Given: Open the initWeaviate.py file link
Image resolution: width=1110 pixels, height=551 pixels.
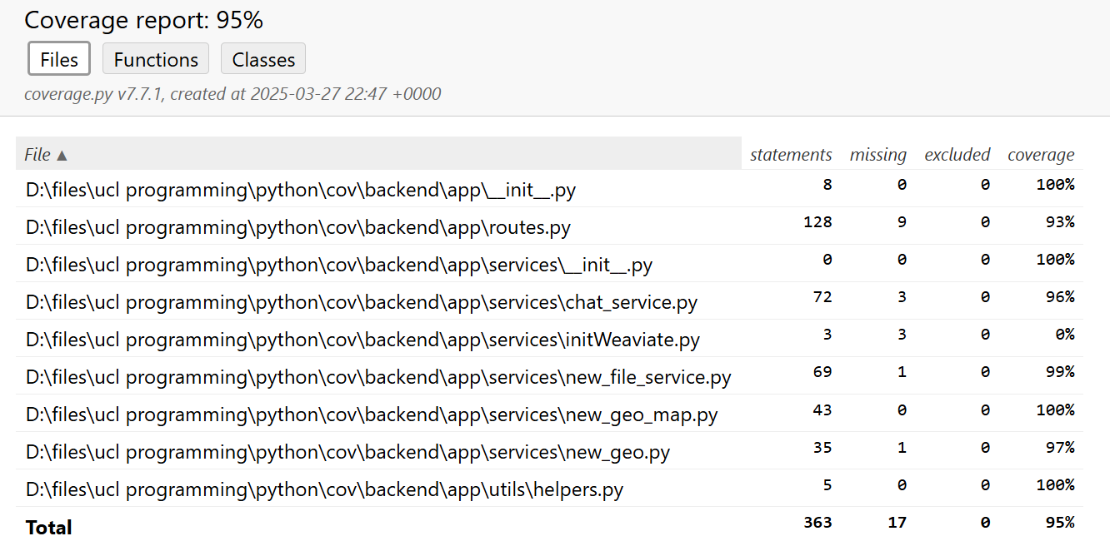Looking at the screenshot, I should pos(362,340).
